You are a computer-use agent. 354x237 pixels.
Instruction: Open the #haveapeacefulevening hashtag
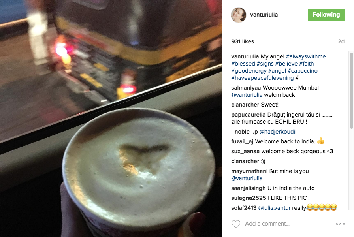(262, 78)
